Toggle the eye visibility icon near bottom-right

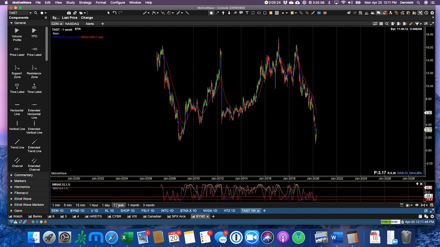click(x=417, y=205)
